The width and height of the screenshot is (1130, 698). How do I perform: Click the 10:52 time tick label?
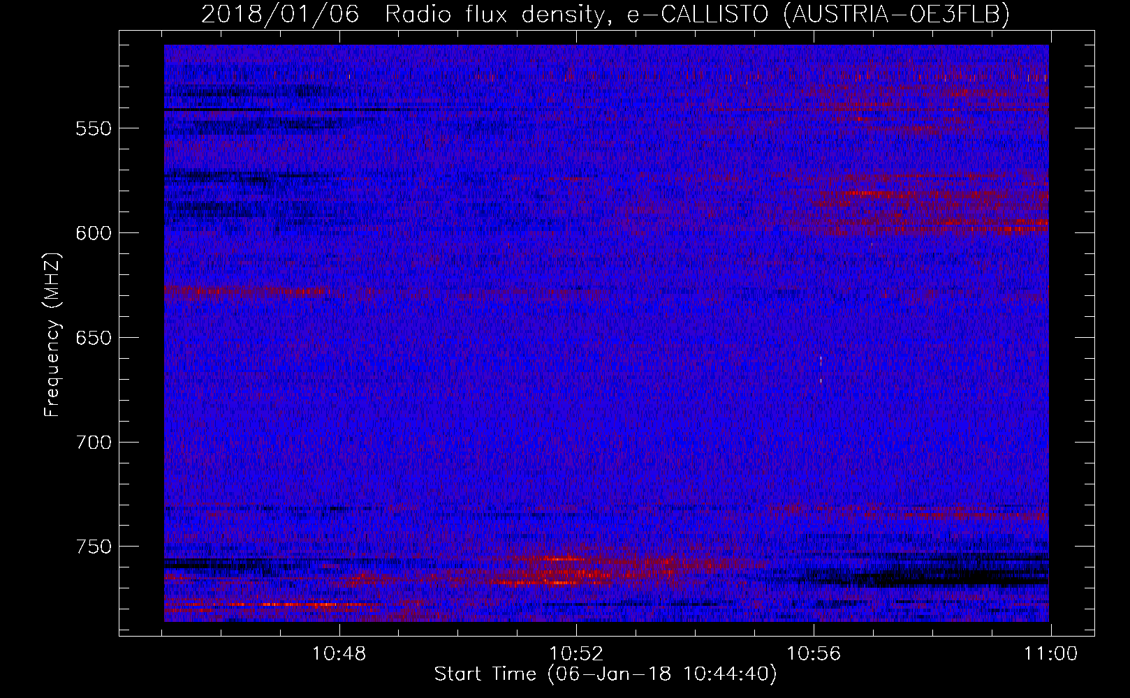pos(576,654)
